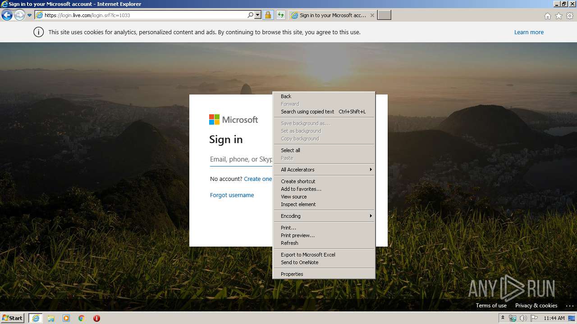Choose Search using copied text

tap(324, 112)
